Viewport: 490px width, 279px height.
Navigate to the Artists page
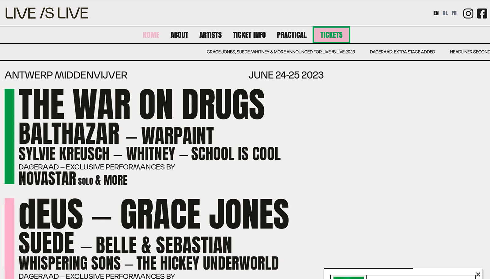point(210,35)
